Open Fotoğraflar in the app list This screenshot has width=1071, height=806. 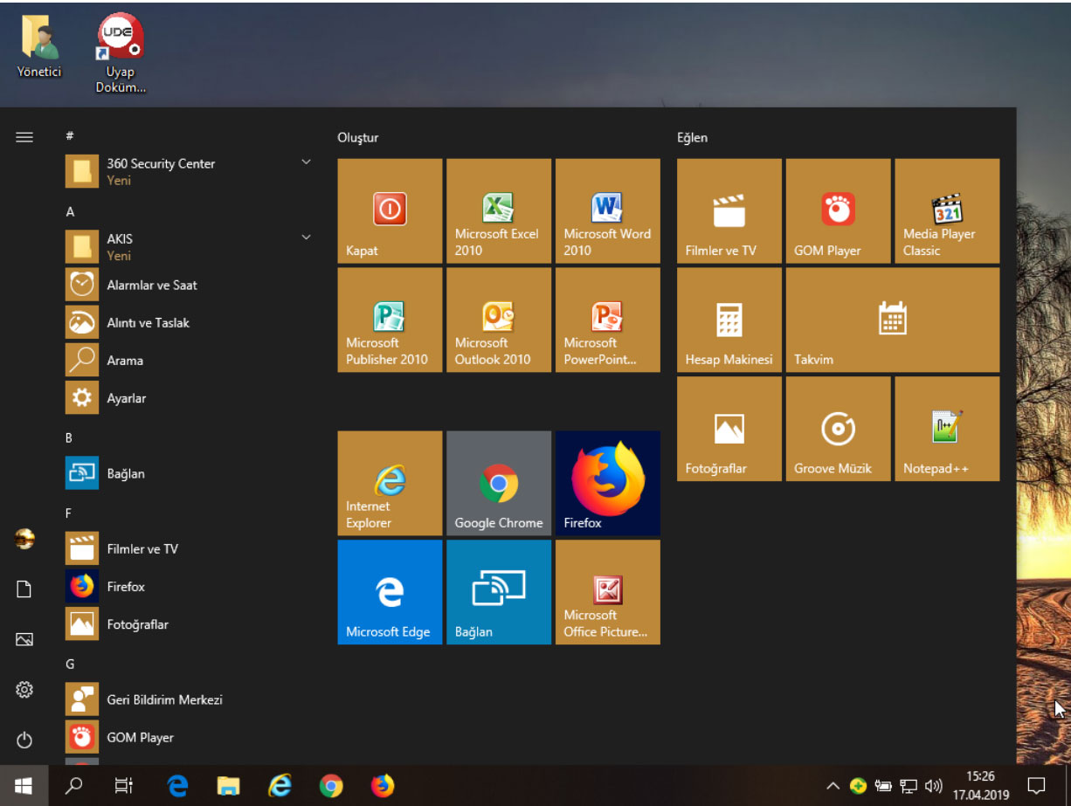189,624
